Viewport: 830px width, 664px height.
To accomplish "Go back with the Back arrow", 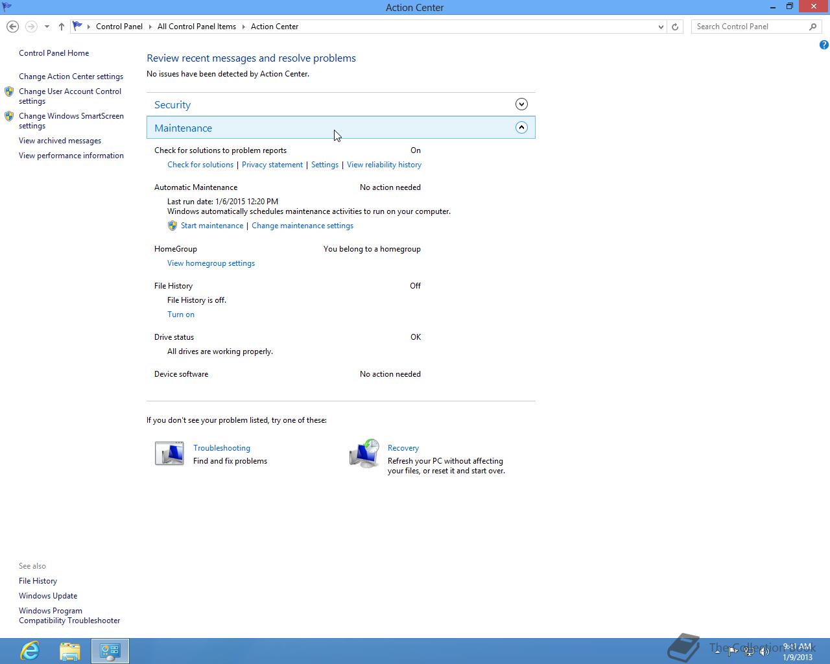I will pyautogui.click(x=12, y=27).
